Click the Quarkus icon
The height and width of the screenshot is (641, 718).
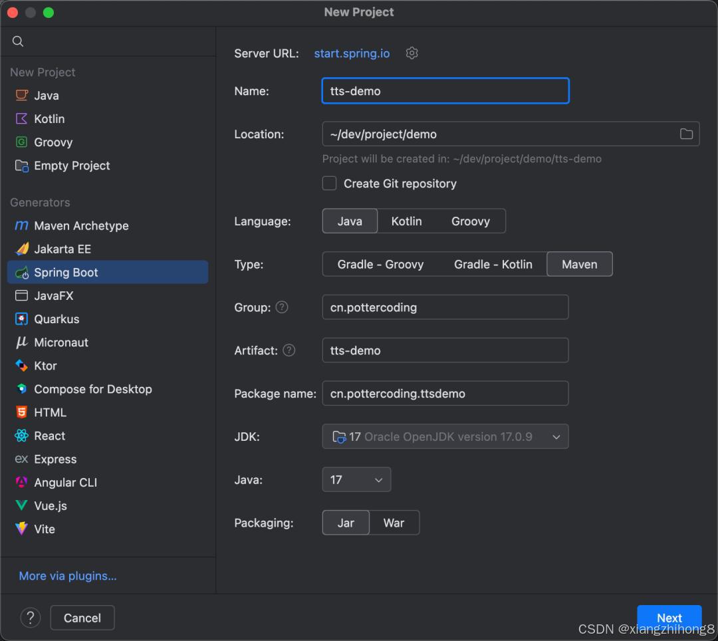(x=21, y=319)
